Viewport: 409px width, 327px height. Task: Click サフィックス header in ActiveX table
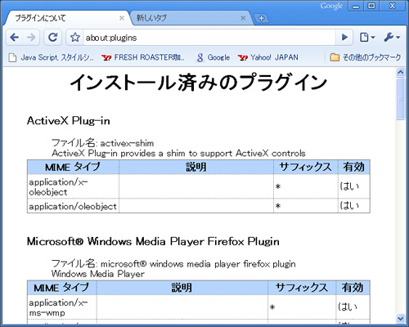(306, 167)
